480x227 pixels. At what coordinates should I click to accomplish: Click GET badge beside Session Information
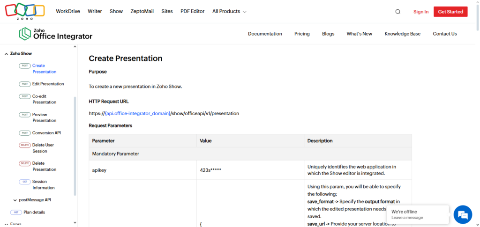tap(25, 182)
